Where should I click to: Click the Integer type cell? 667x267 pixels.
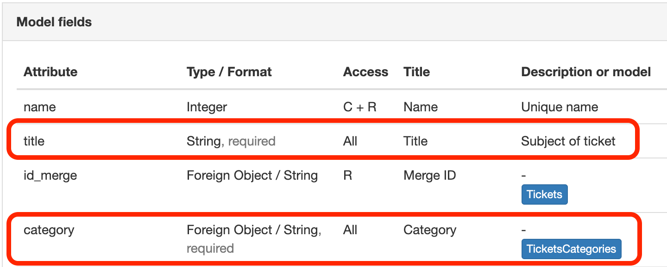coord(207,107)
